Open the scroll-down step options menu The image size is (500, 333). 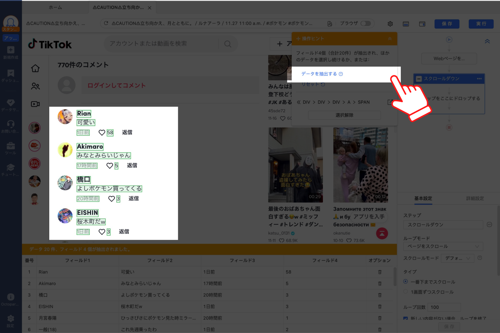pos(479,79)
